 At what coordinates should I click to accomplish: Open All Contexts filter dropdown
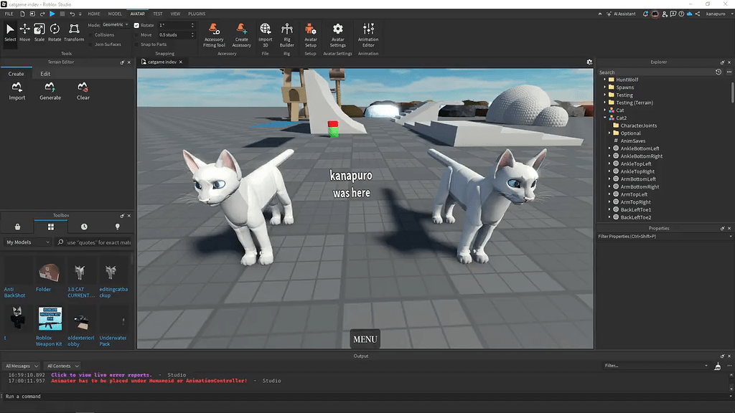(x=62, y=366)
